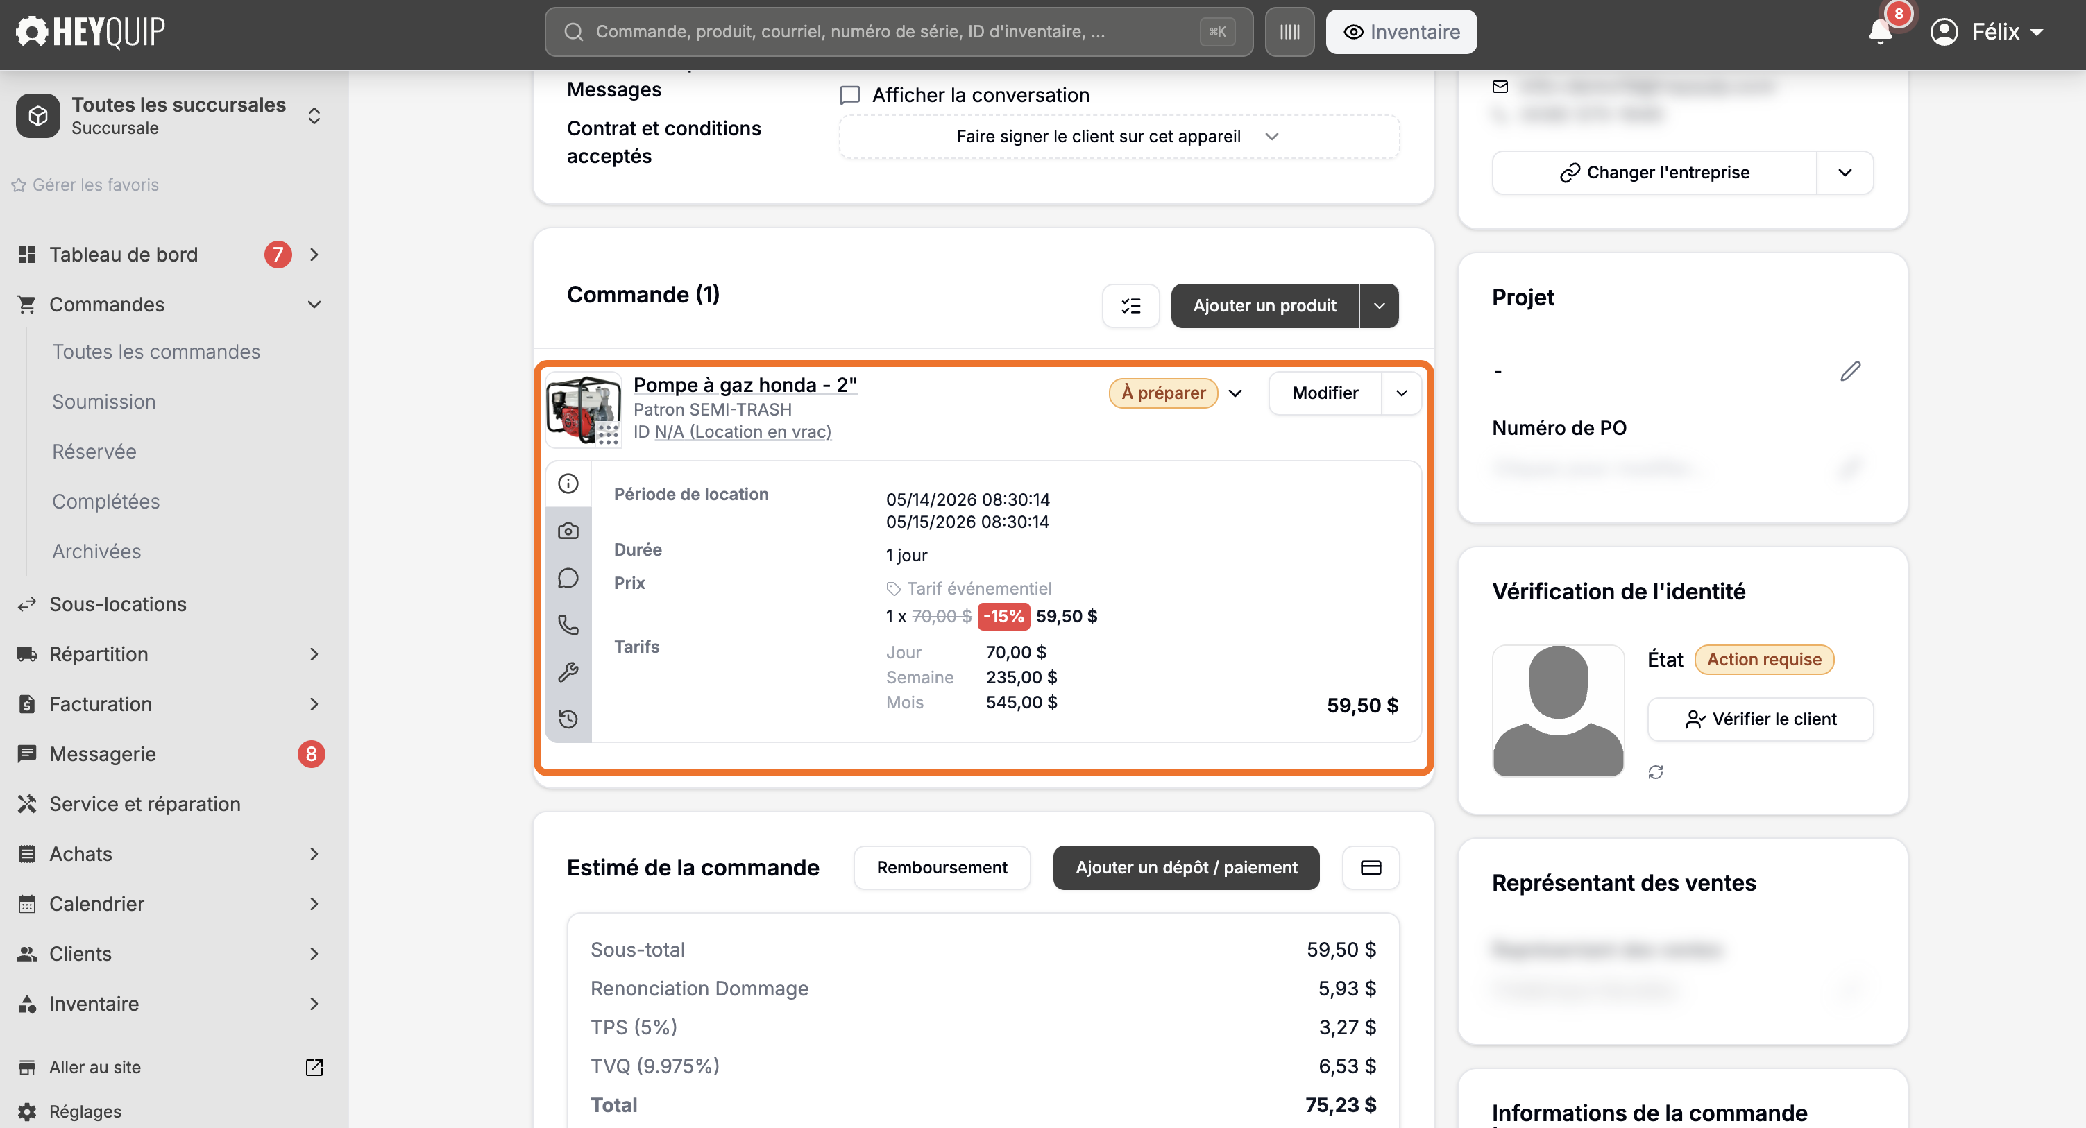
Task: Click the Changer l'entreprise button
Action: click(1654, 173)
